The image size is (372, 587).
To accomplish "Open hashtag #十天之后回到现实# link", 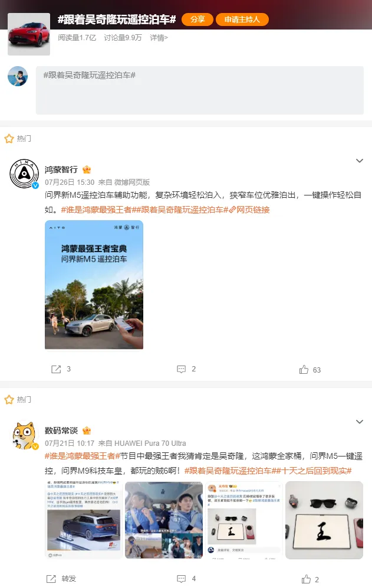I will 317,471.
